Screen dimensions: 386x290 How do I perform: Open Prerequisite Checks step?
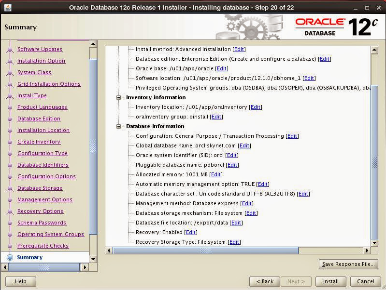pyautogui.click(x=43, y=246)
